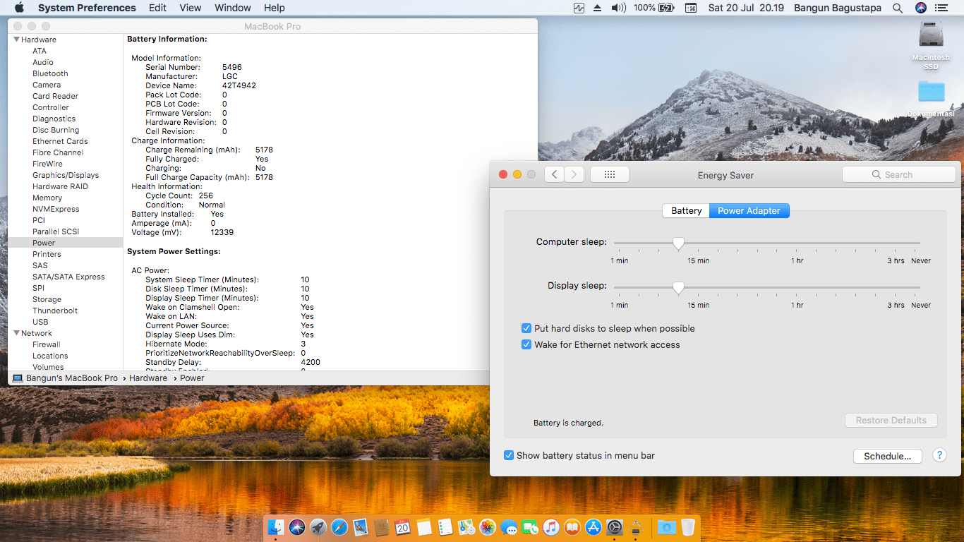Open Reminders from the dock
The height and width of the screenshot is (542, 964).
[x=445, y=527]
